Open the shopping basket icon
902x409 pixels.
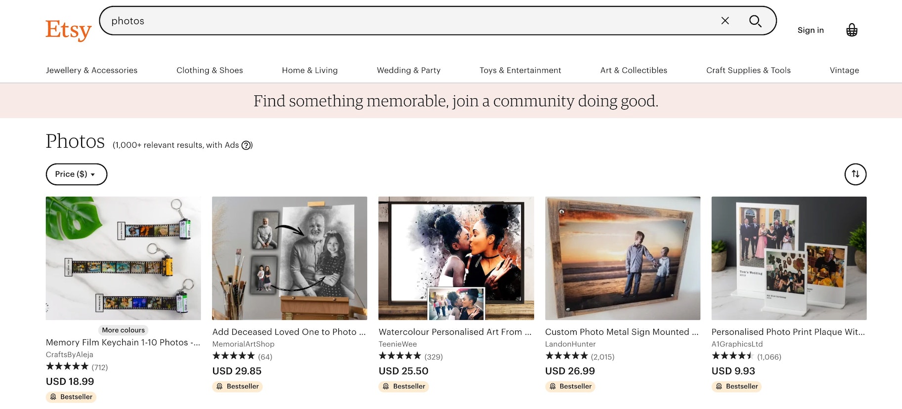tap(852, 30)
